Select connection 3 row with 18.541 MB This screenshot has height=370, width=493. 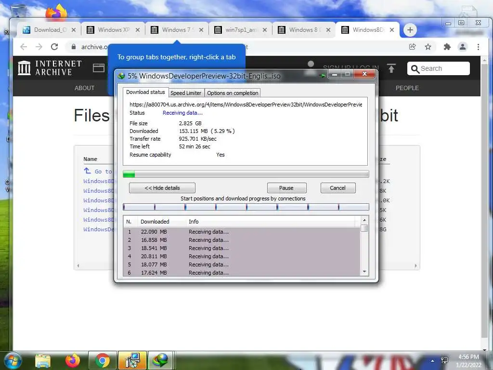tap(242, 248)
